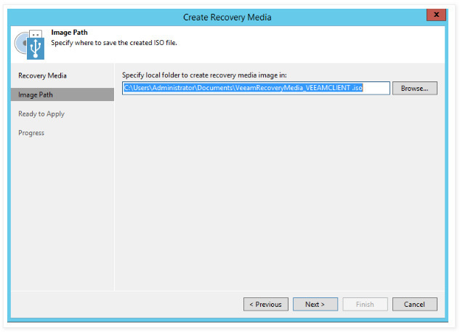Close the Create Recovery Media dialog
Screen dimensions: 460x333
(x=435, y=15)
